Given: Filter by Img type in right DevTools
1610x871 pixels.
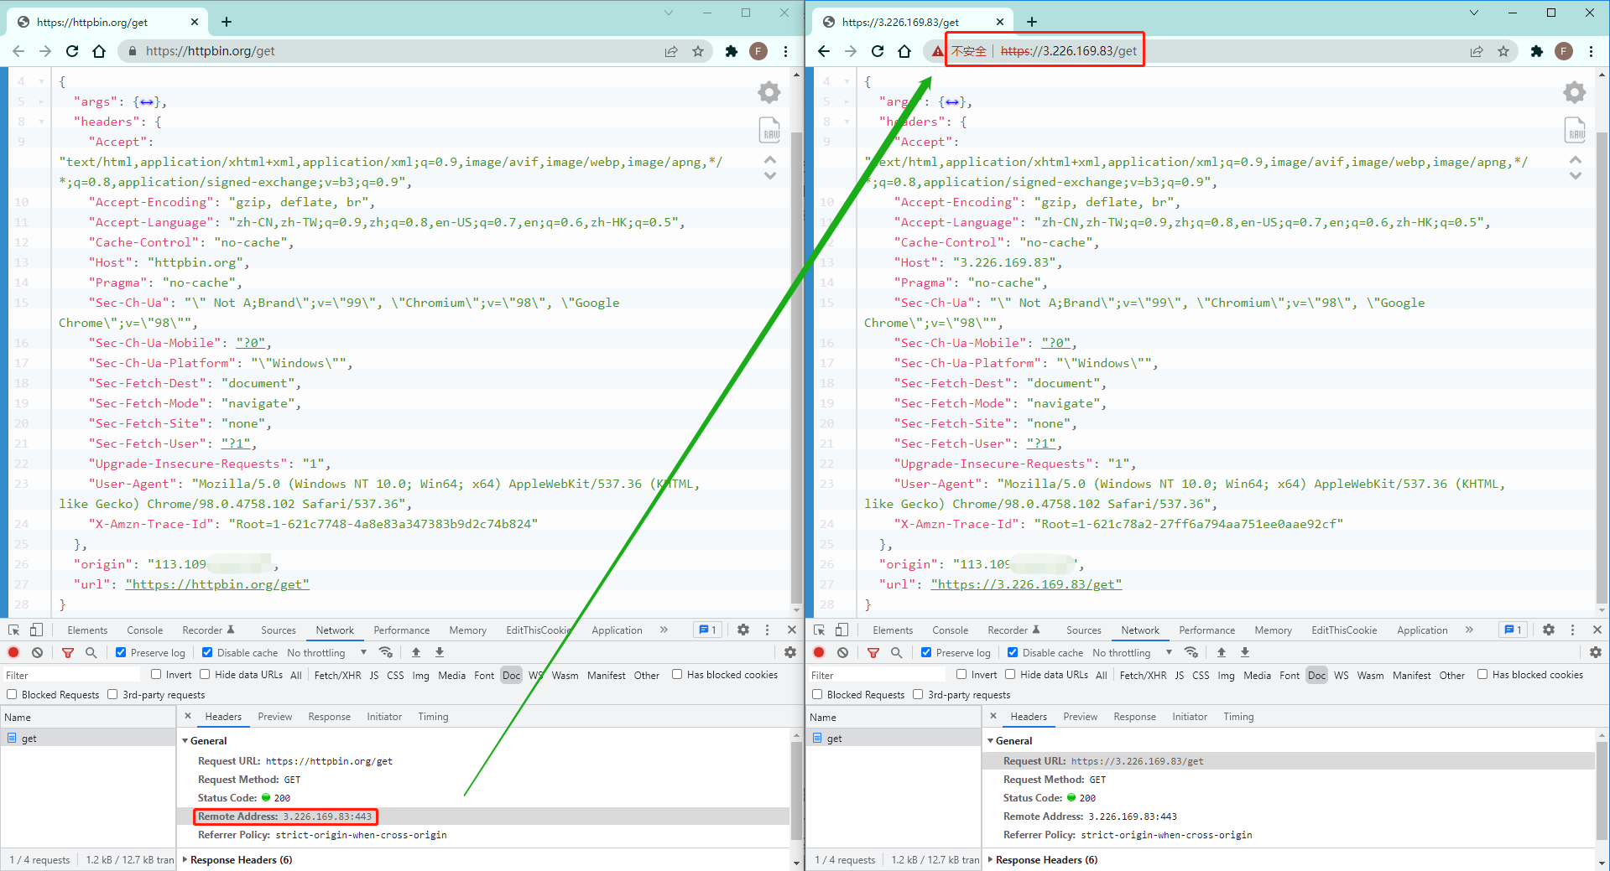Looking at the screenshot, I should click(1226, 675).
